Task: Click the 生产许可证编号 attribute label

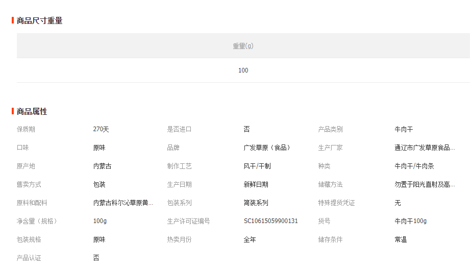Action: pos(188,222)
